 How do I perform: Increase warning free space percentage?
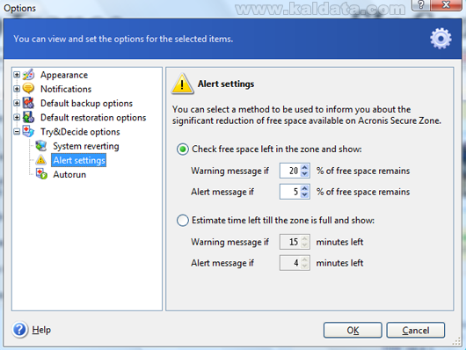304,167
